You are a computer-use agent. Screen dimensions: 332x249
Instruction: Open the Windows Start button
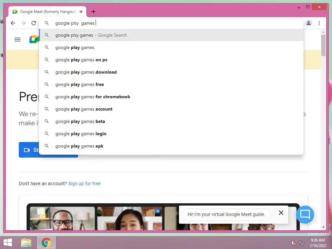8,243
